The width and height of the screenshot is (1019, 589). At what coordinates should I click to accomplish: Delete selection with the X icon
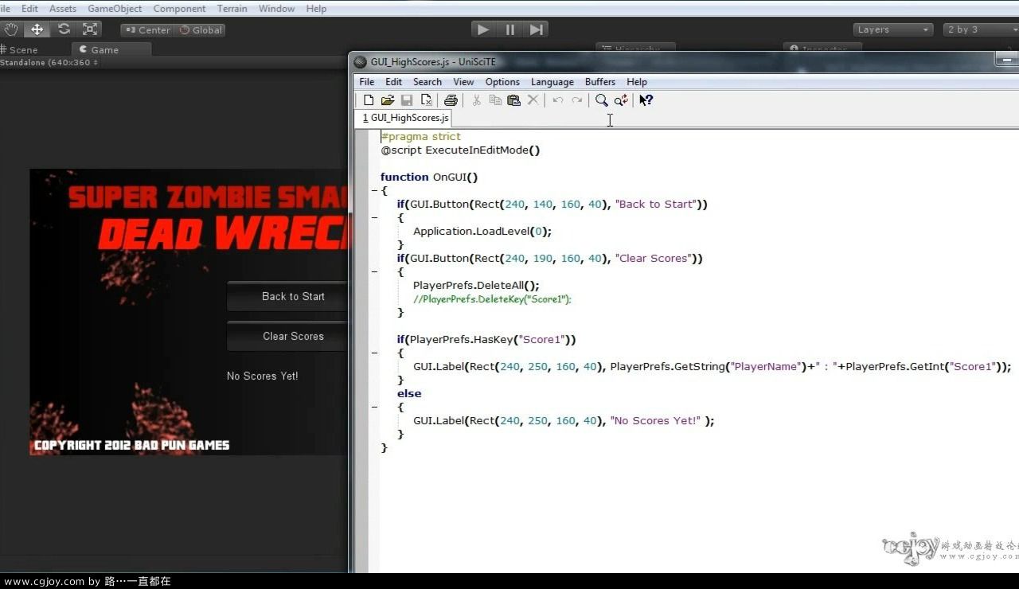pos(533,100)
